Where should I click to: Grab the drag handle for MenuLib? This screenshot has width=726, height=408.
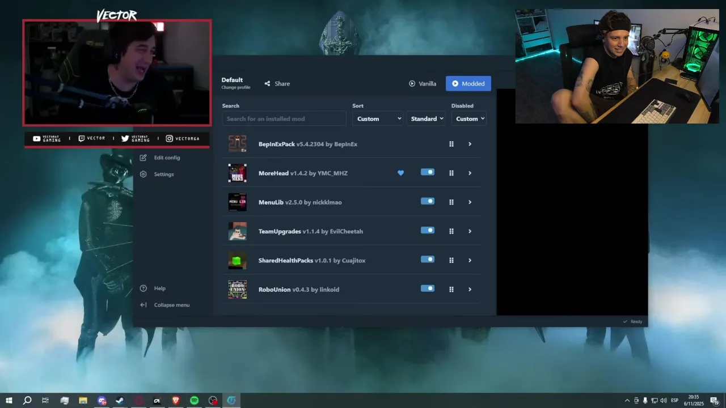click(451, 202)
